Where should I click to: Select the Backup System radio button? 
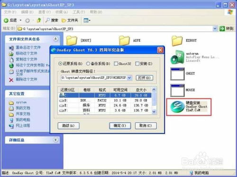click(88, 64)
